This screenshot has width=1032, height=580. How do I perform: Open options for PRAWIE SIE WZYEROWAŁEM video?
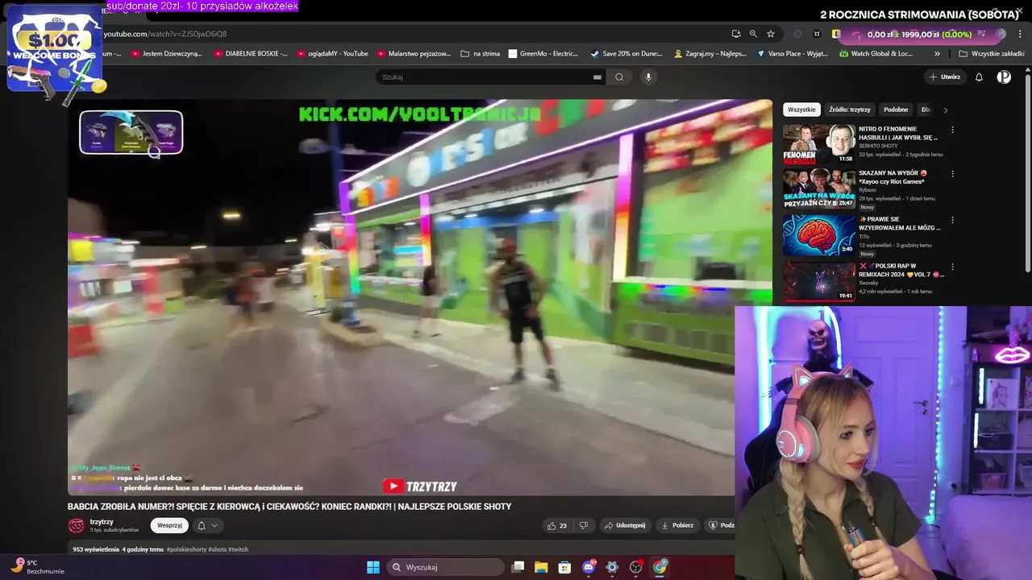(952, 220)
